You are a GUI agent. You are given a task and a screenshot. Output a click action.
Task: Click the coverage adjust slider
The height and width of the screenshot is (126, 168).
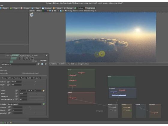click(x=34, y=113)
